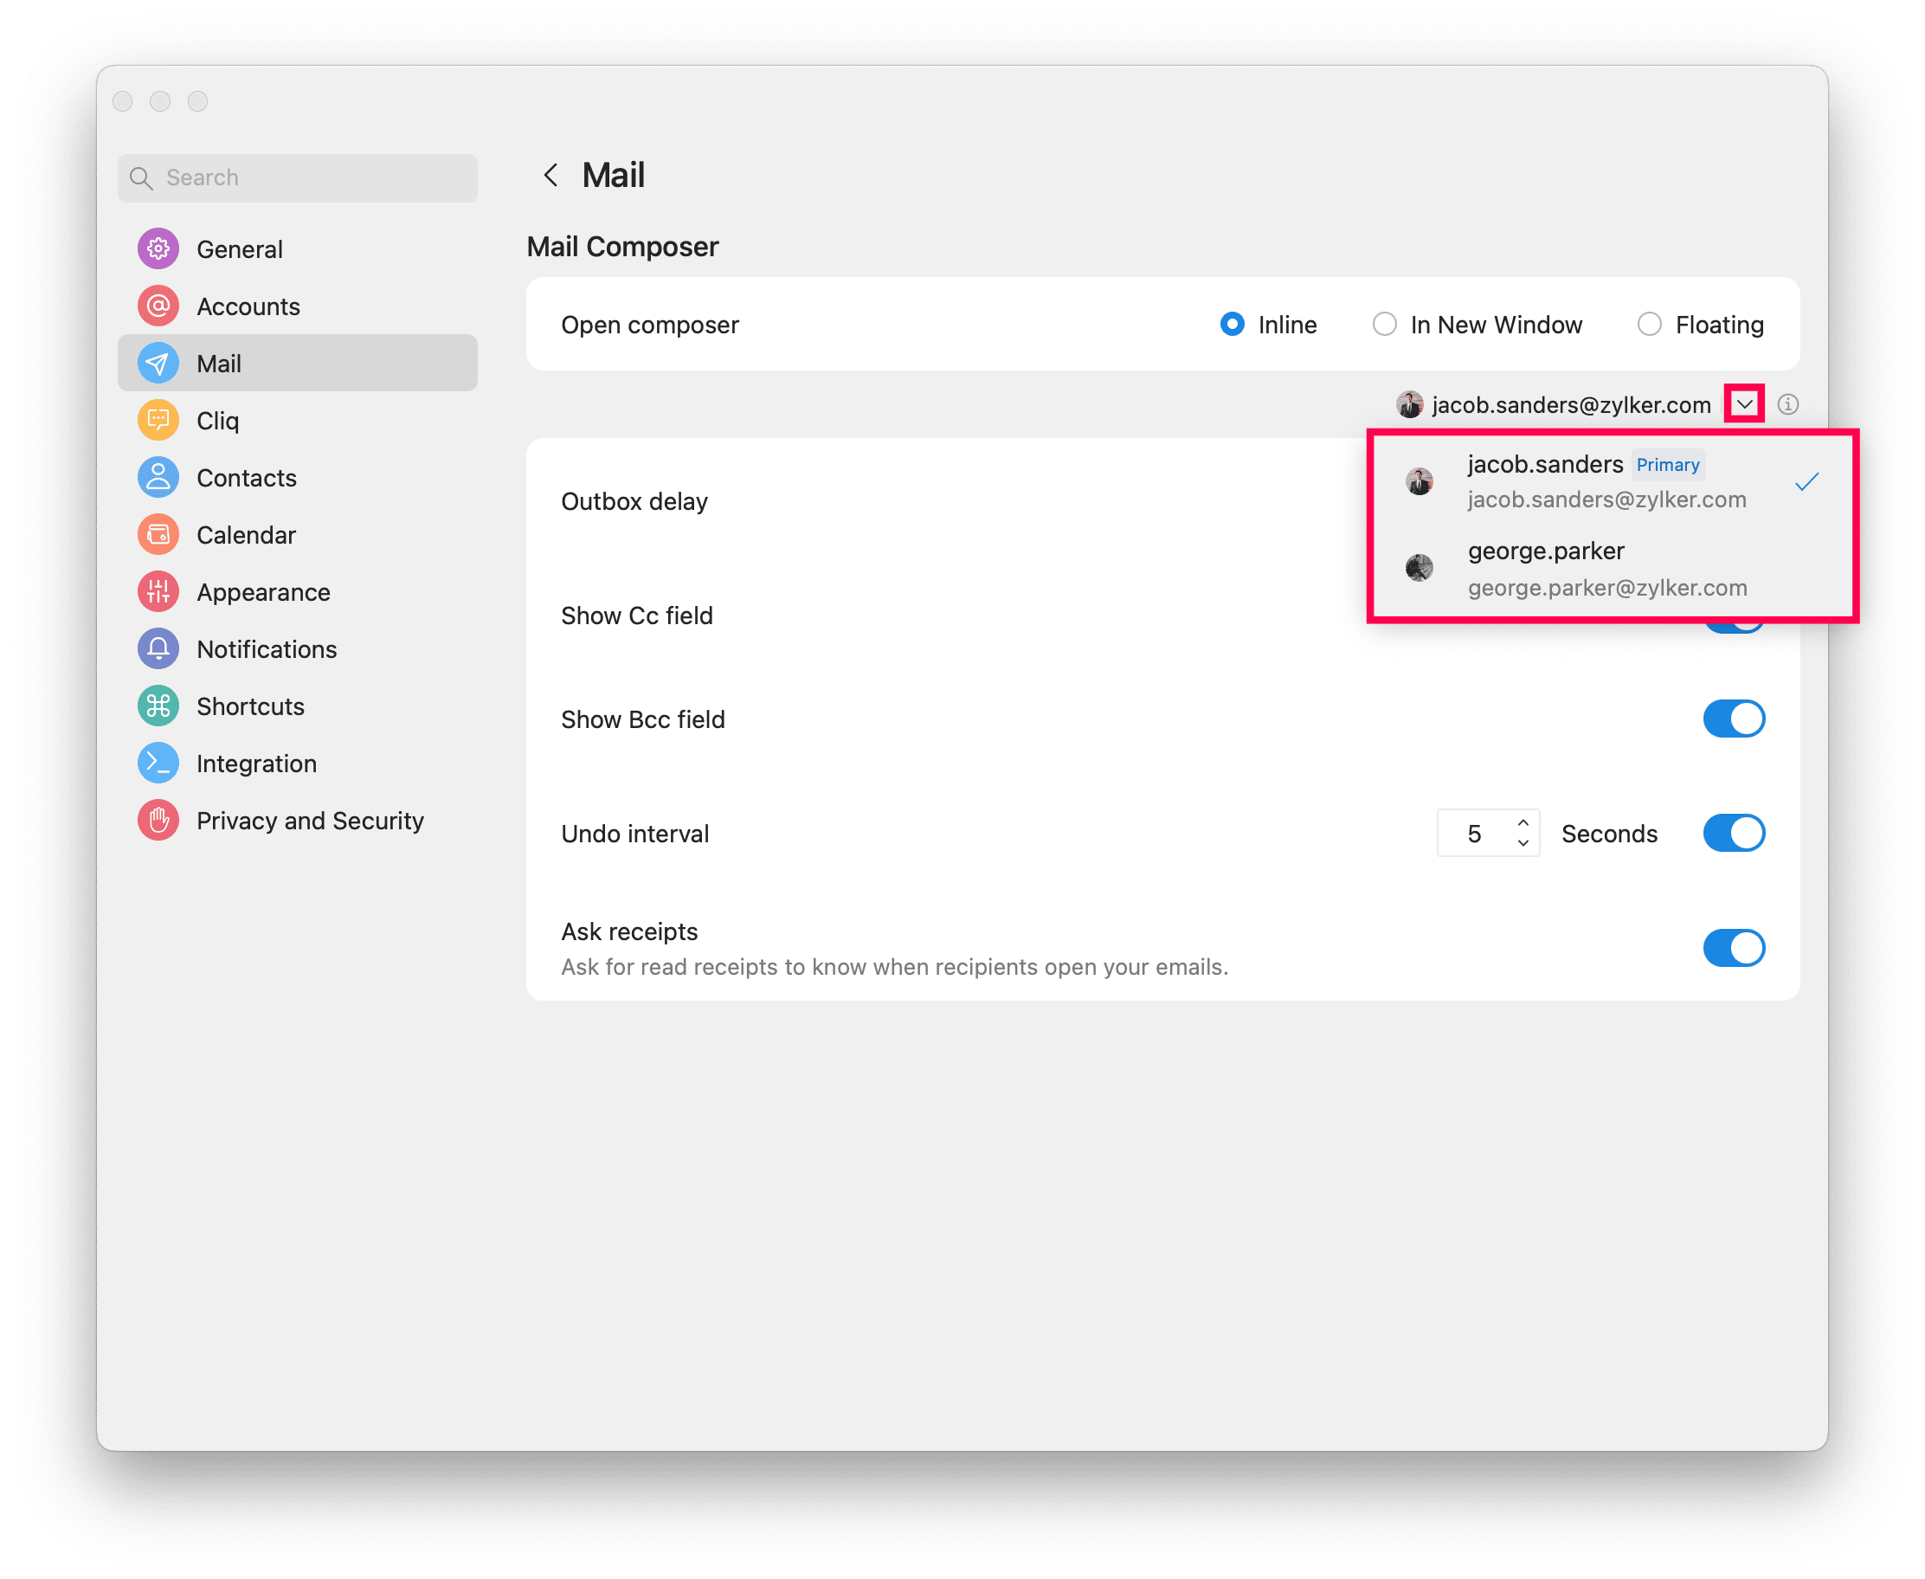Viewport: 1925px width, 1579px height.
Task: Increase Undo interval with up stepper arrow
Action: click(1523, 823)
